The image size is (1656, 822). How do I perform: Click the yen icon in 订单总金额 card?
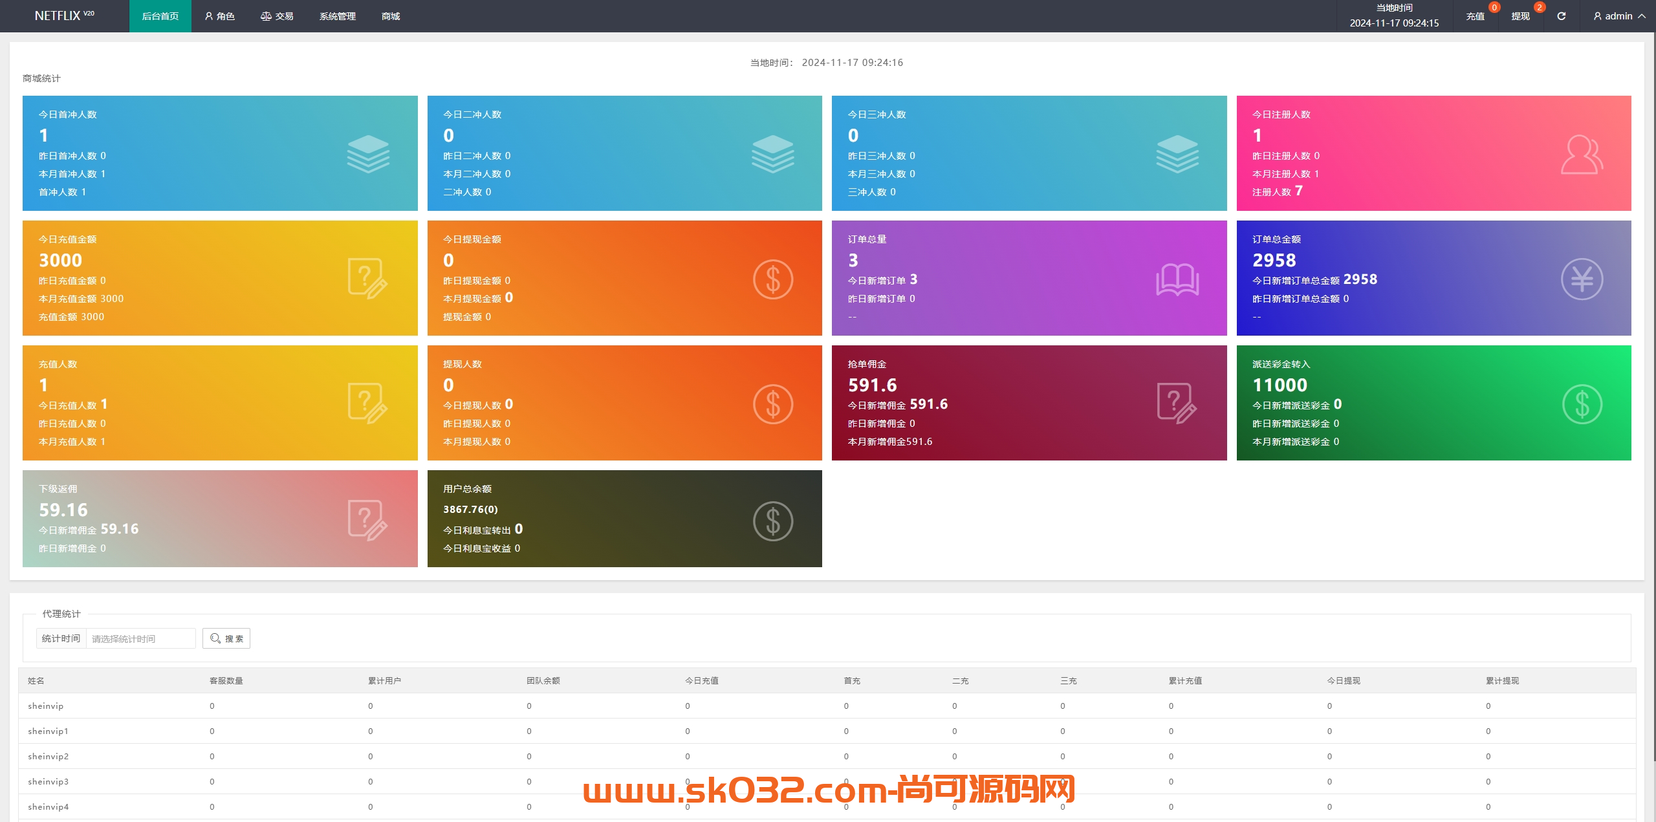click(x=1582, y=279)
